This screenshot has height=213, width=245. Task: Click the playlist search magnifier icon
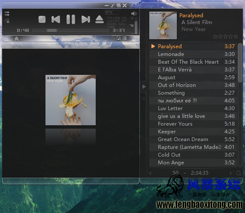click(x=239, y=173)
